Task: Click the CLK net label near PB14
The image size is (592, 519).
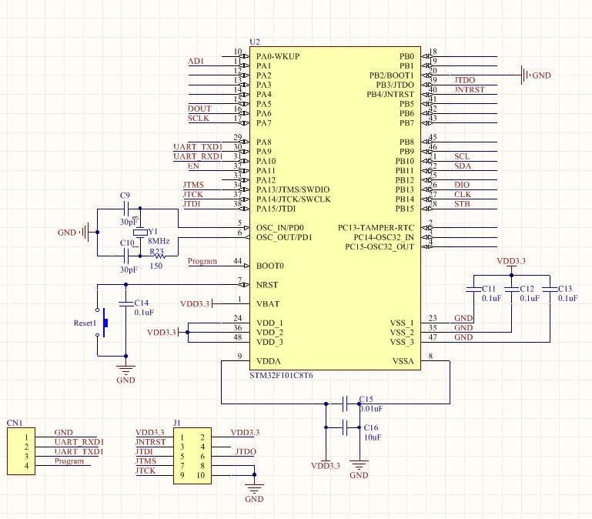Action: tap(463, 195)
